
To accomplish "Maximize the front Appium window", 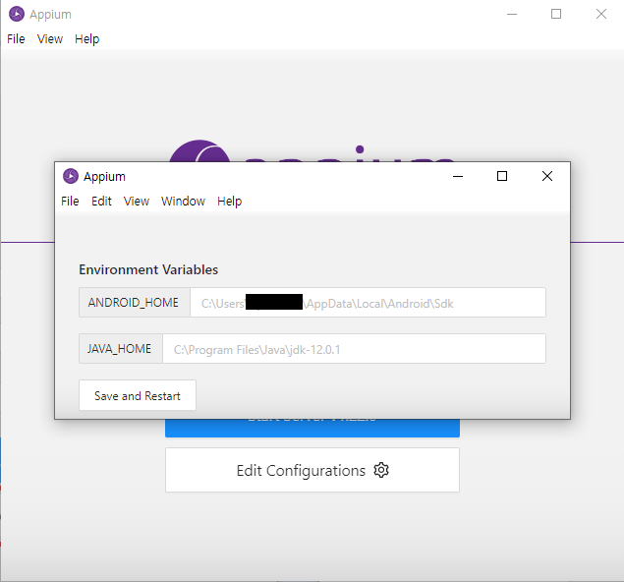I will coord(502,176).
